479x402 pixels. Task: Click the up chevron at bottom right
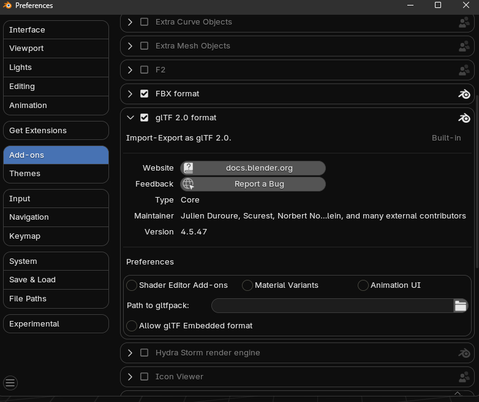[x=458, y=393]
